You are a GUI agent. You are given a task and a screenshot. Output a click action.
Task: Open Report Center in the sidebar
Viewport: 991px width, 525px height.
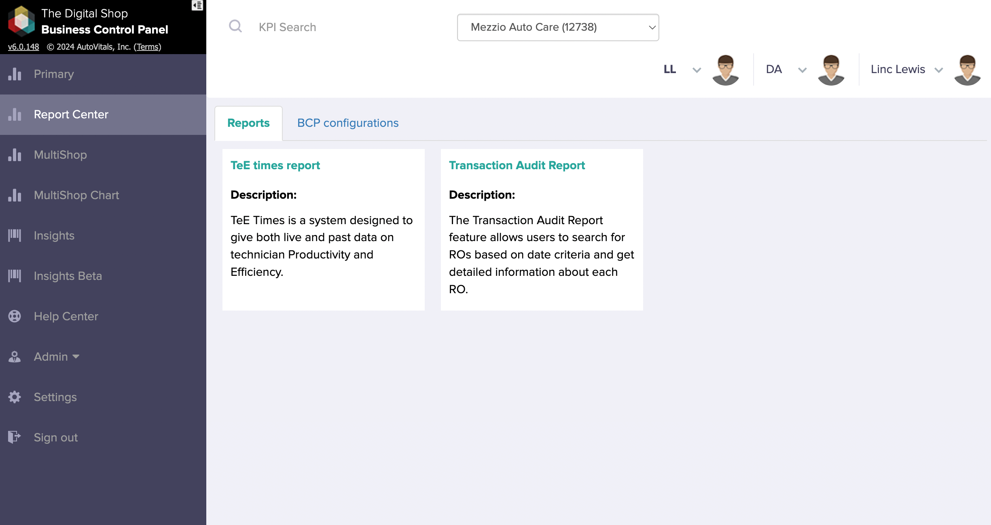click(x=103, y=115)
